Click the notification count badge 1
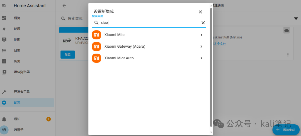Screen dimensions: 301x136 click(48, 119)
